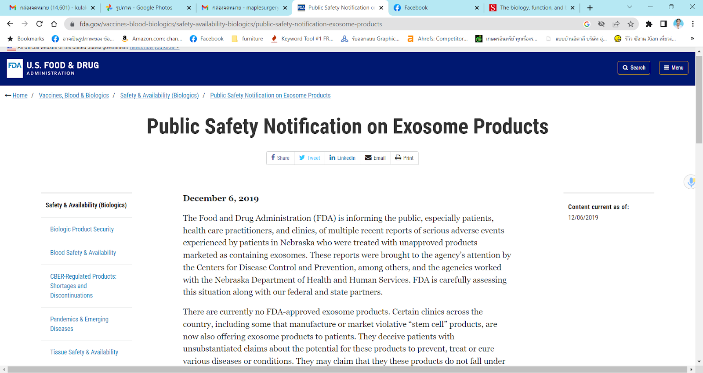Click the vertical scrollbar thumb
The width and height of the screenshot is (703, 373).
(699, 100)
